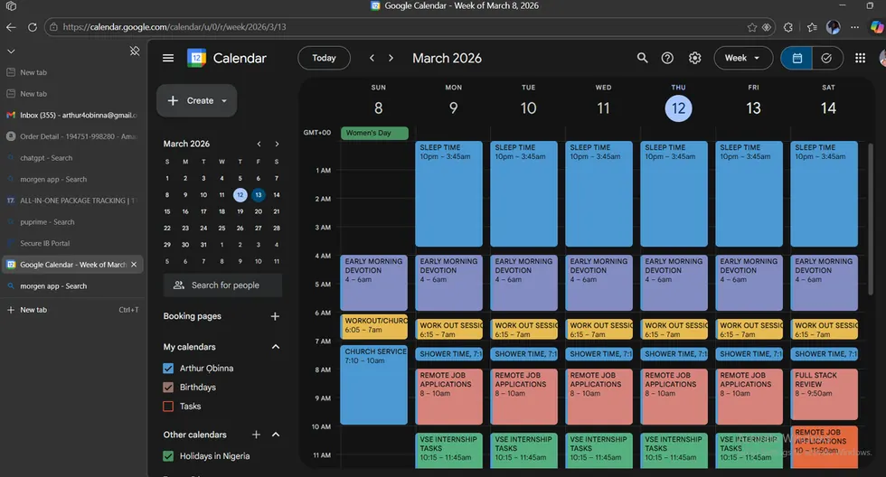Image resolution: width=886 pixels, height=477 pixels.
Task: Switch to Order Detail Amazon tab
Action: point(71,136)
